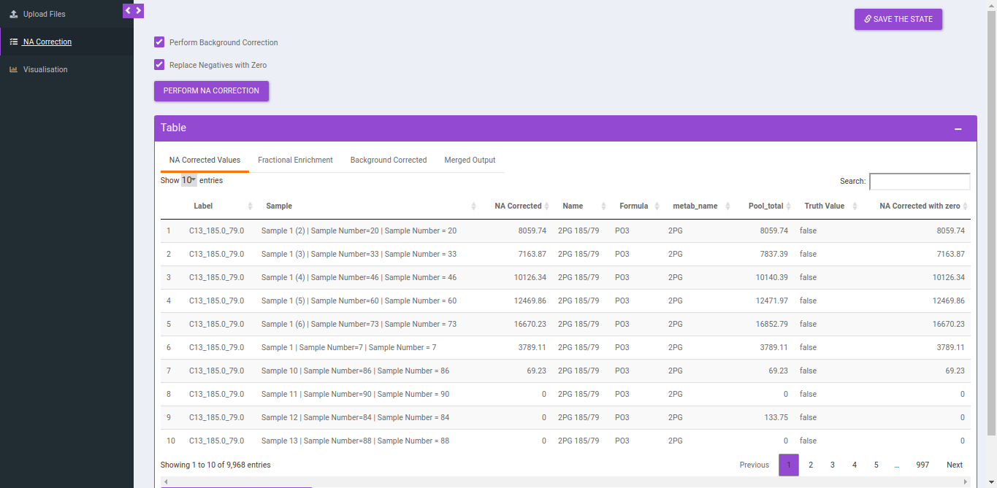This screenshot has width=997, height=488.
Task: Go to page 5 of the table
Action: [876, 465]
